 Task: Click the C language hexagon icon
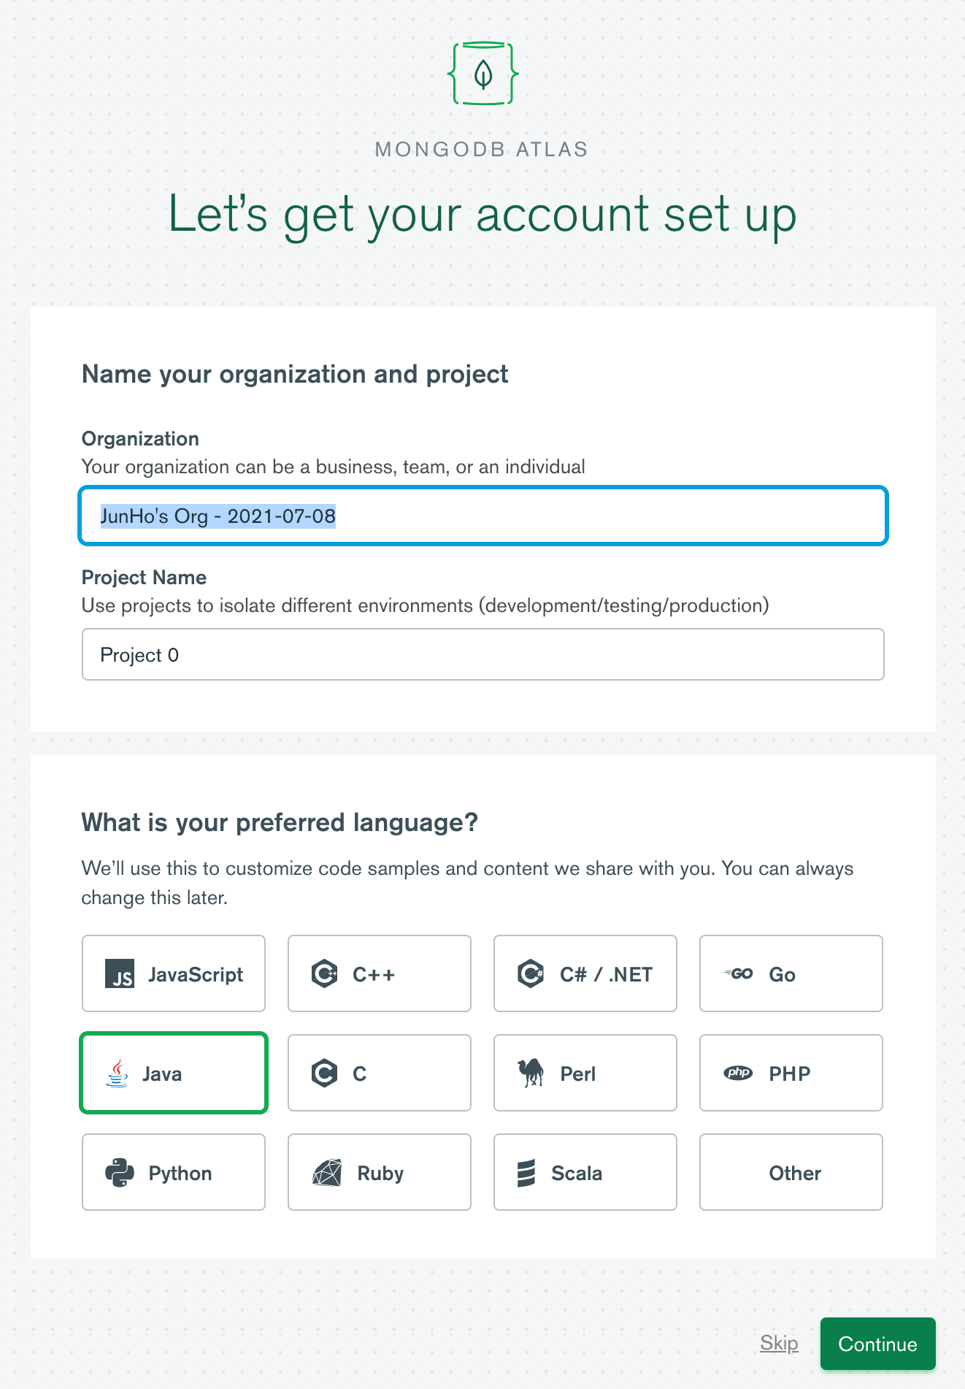tap(324, 1073)
